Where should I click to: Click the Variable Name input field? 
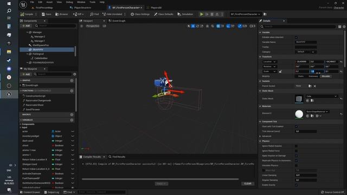coord(306,42)
